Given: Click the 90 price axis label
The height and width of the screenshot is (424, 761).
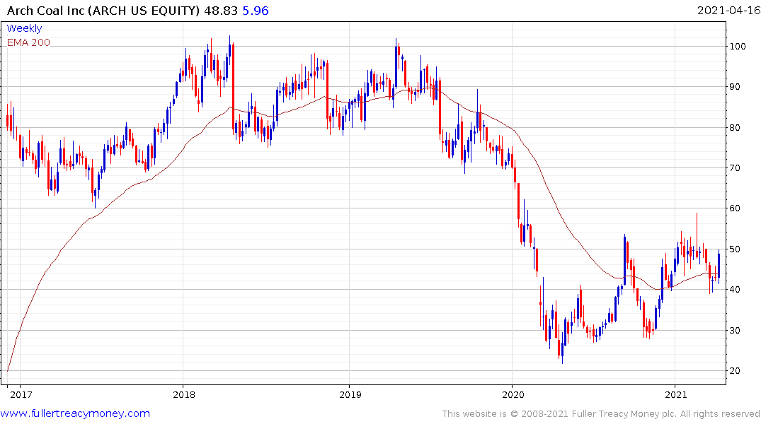Looking at the screenshot, I should (735, 87).
